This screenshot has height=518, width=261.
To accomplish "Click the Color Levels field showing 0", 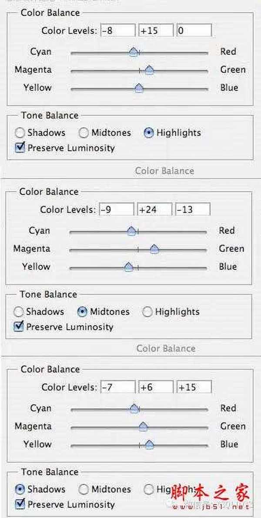I will pos(194,30).
